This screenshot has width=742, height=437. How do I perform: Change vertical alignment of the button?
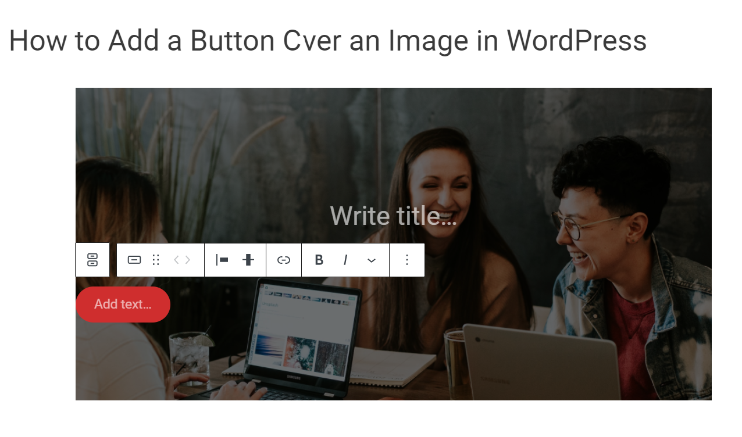[x=248, y=260]
